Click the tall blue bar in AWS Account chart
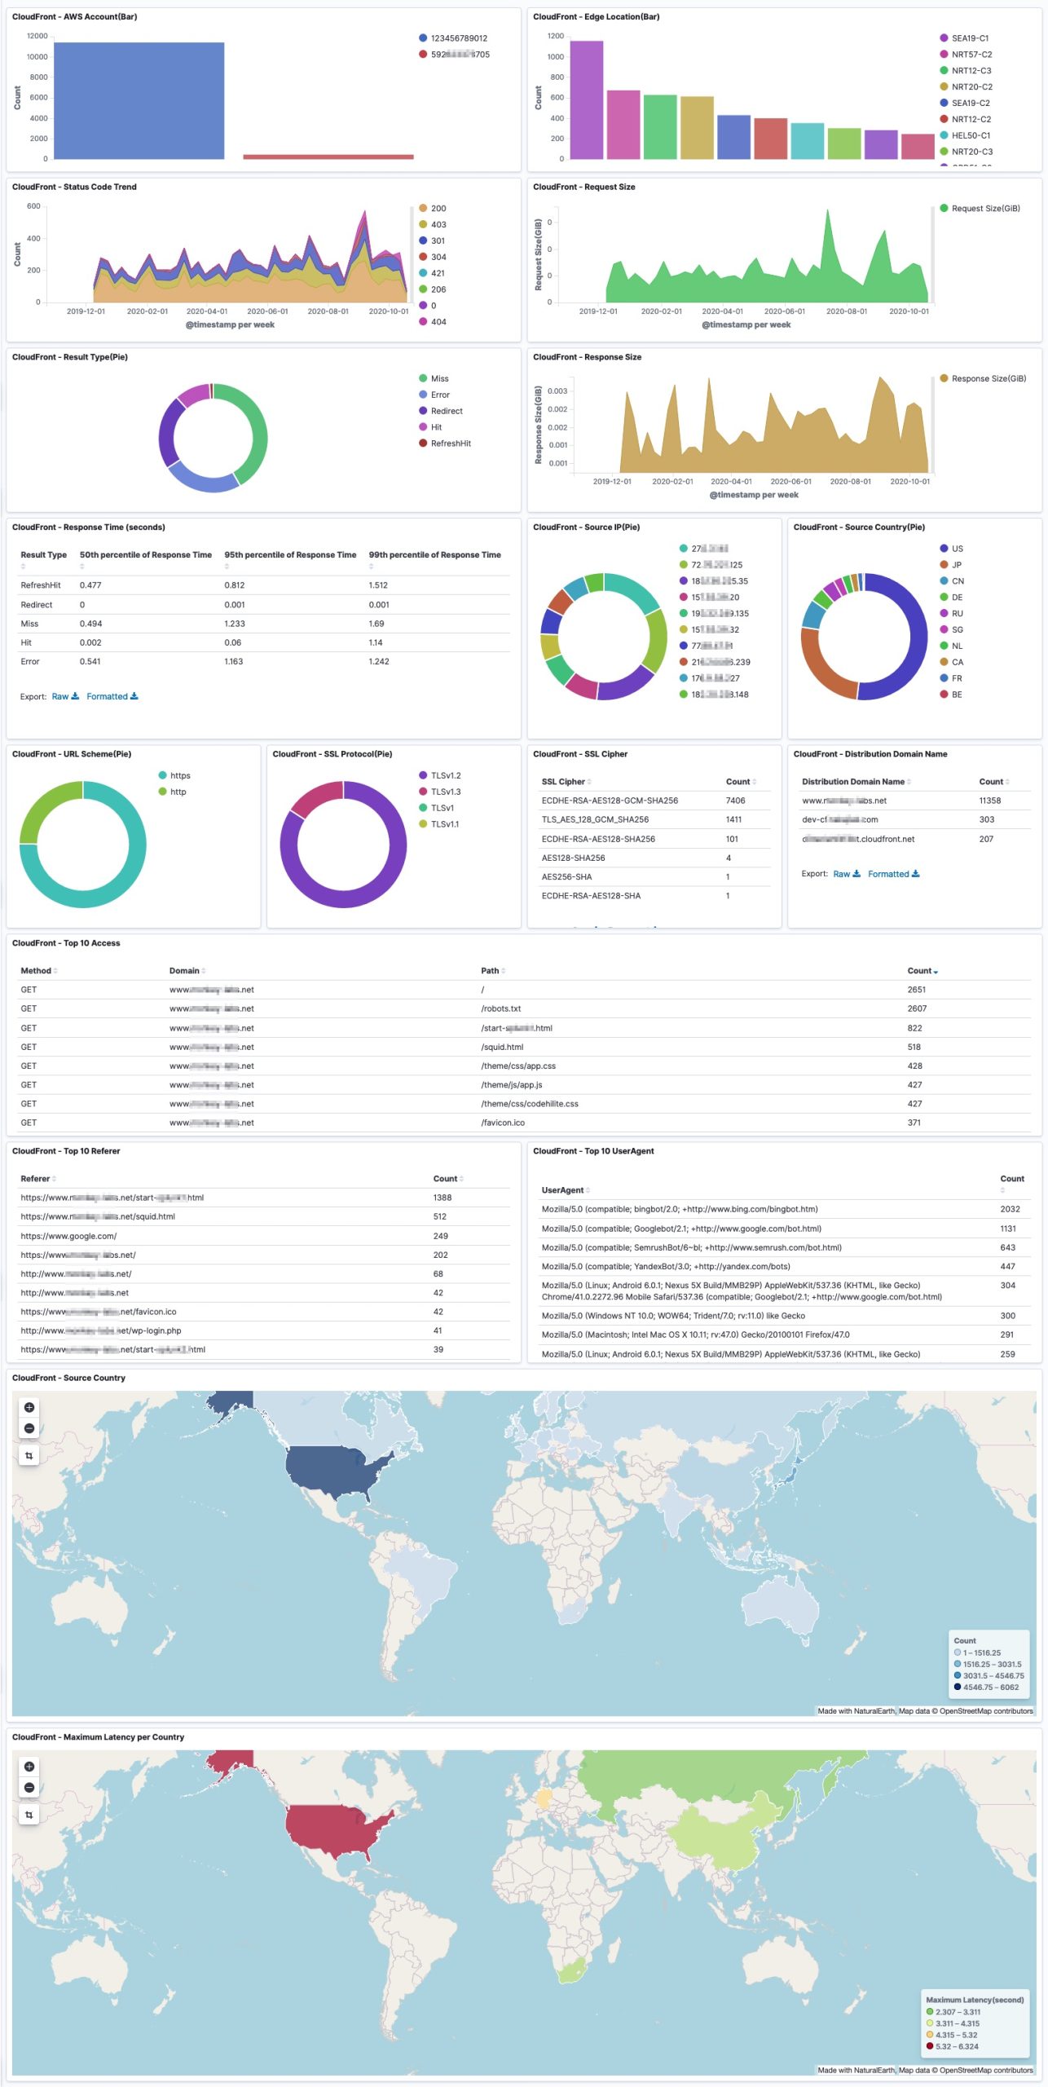This screenshot has height=2087, width=1048. point(139,100)
